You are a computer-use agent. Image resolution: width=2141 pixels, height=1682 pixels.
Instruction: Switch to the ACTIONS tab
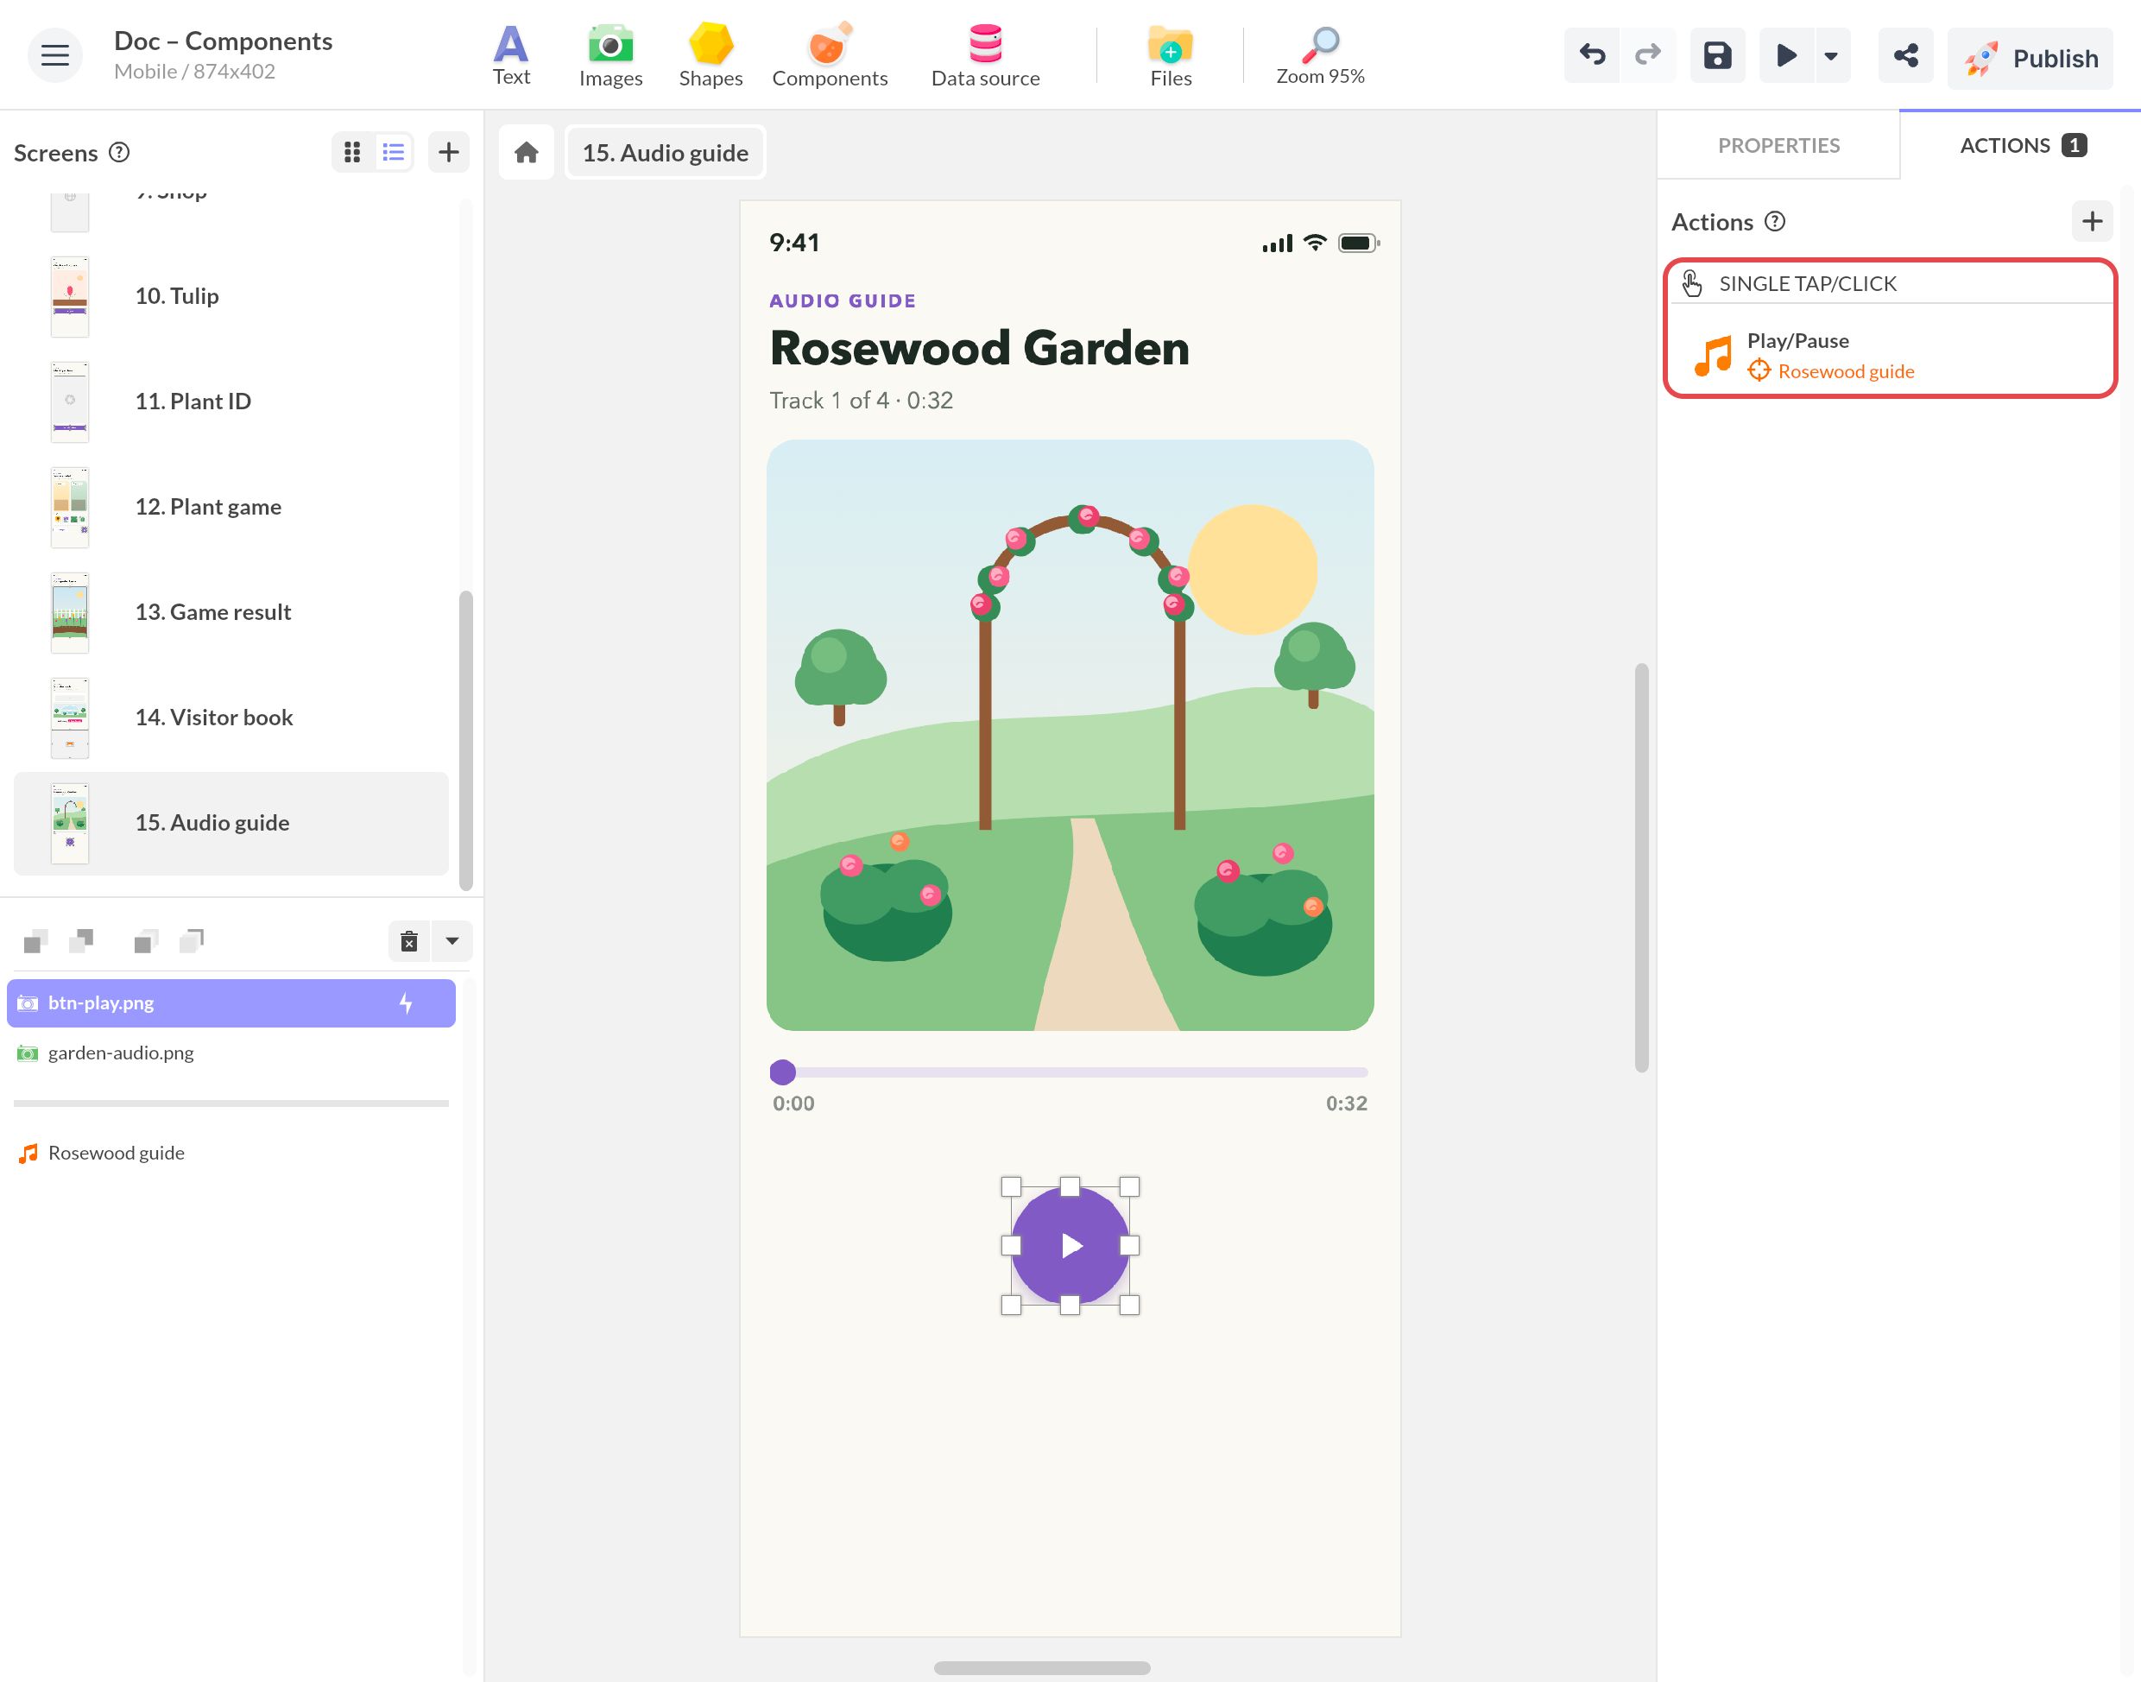click(x=2021, y=146)
